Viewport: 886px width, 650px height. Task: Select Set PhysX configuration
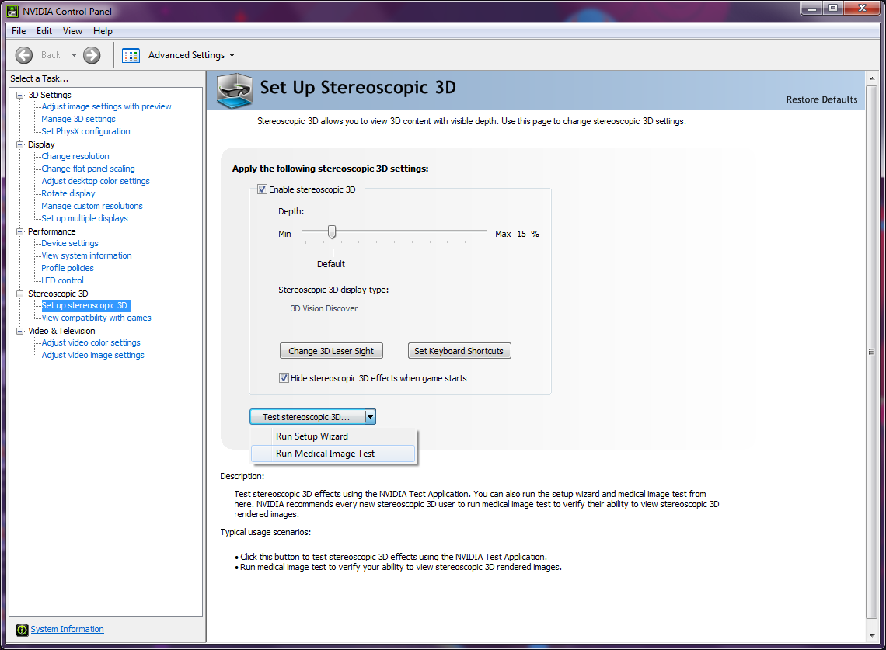point(85,131)
